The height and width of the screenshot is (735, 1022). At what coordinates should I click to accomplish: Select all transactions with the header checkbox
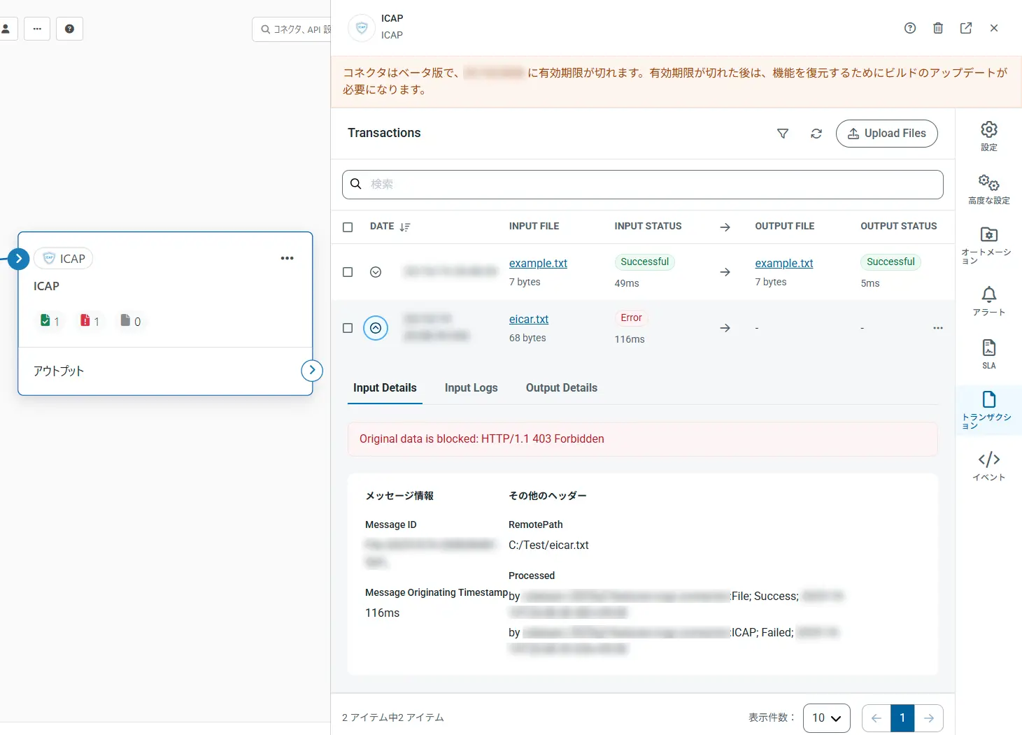point(348,227)
